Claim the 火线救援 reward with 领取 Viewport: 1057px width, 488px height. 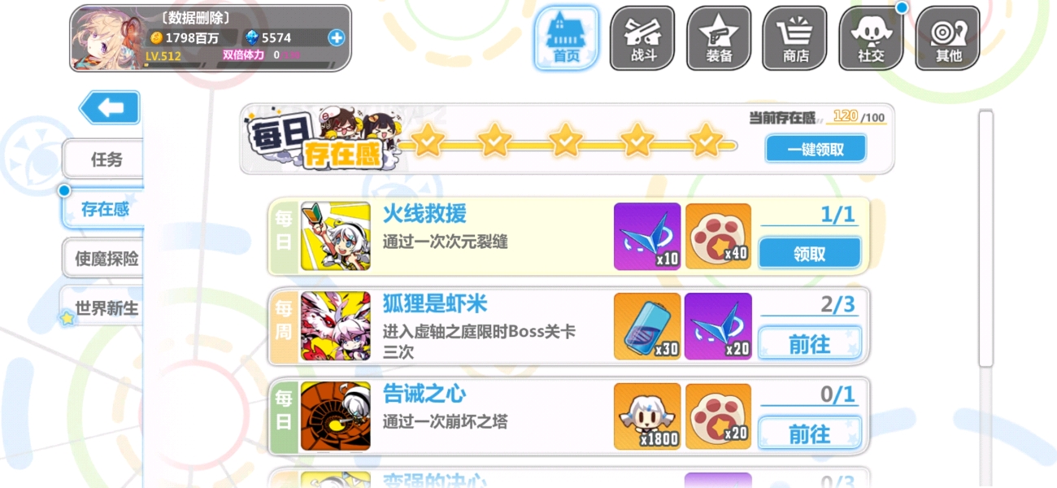809,253
